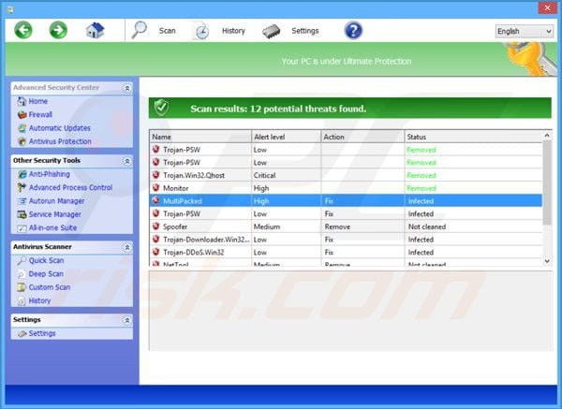This screenshot has height=409, width=562.
Task: Open help with the question mark icon
Action: [x=353, y=31]
